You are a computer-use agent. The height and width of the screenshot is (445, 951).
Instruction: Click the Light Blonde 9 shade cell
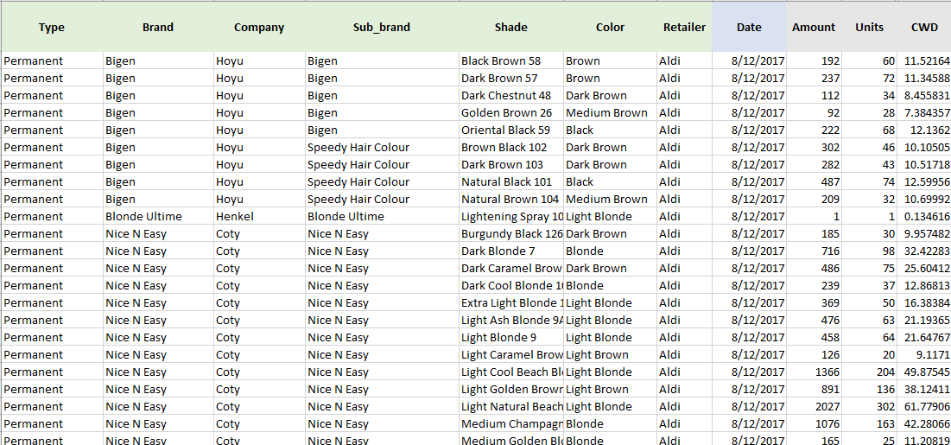(x=511, y=338)
